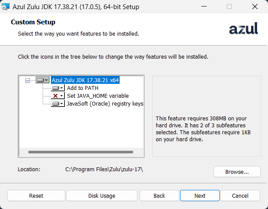Click the Reset button
Screen dimensions: 268x209
pyautogui.click(x=36, y=196)
